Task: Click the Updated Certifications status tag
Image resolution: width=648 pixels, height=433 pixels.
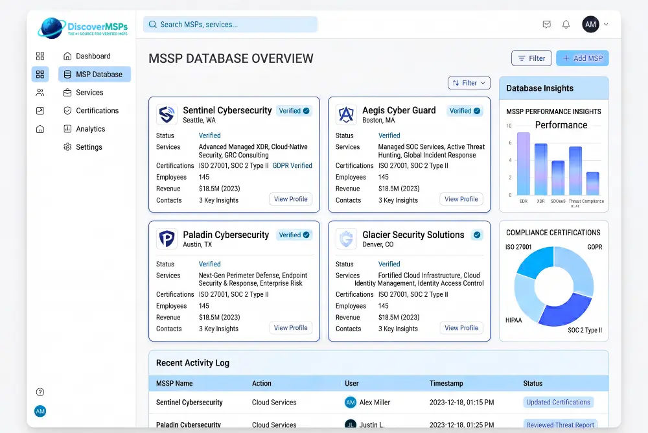Action: [559, 402]
